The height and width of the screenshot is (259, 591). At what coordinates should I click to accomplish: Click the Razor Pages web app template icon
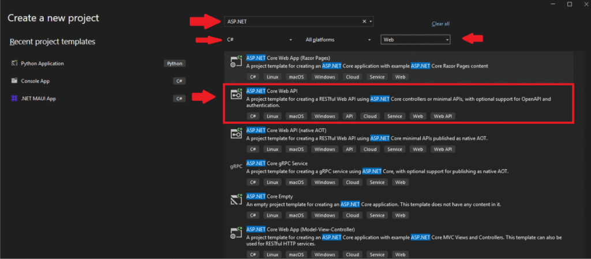235,61
